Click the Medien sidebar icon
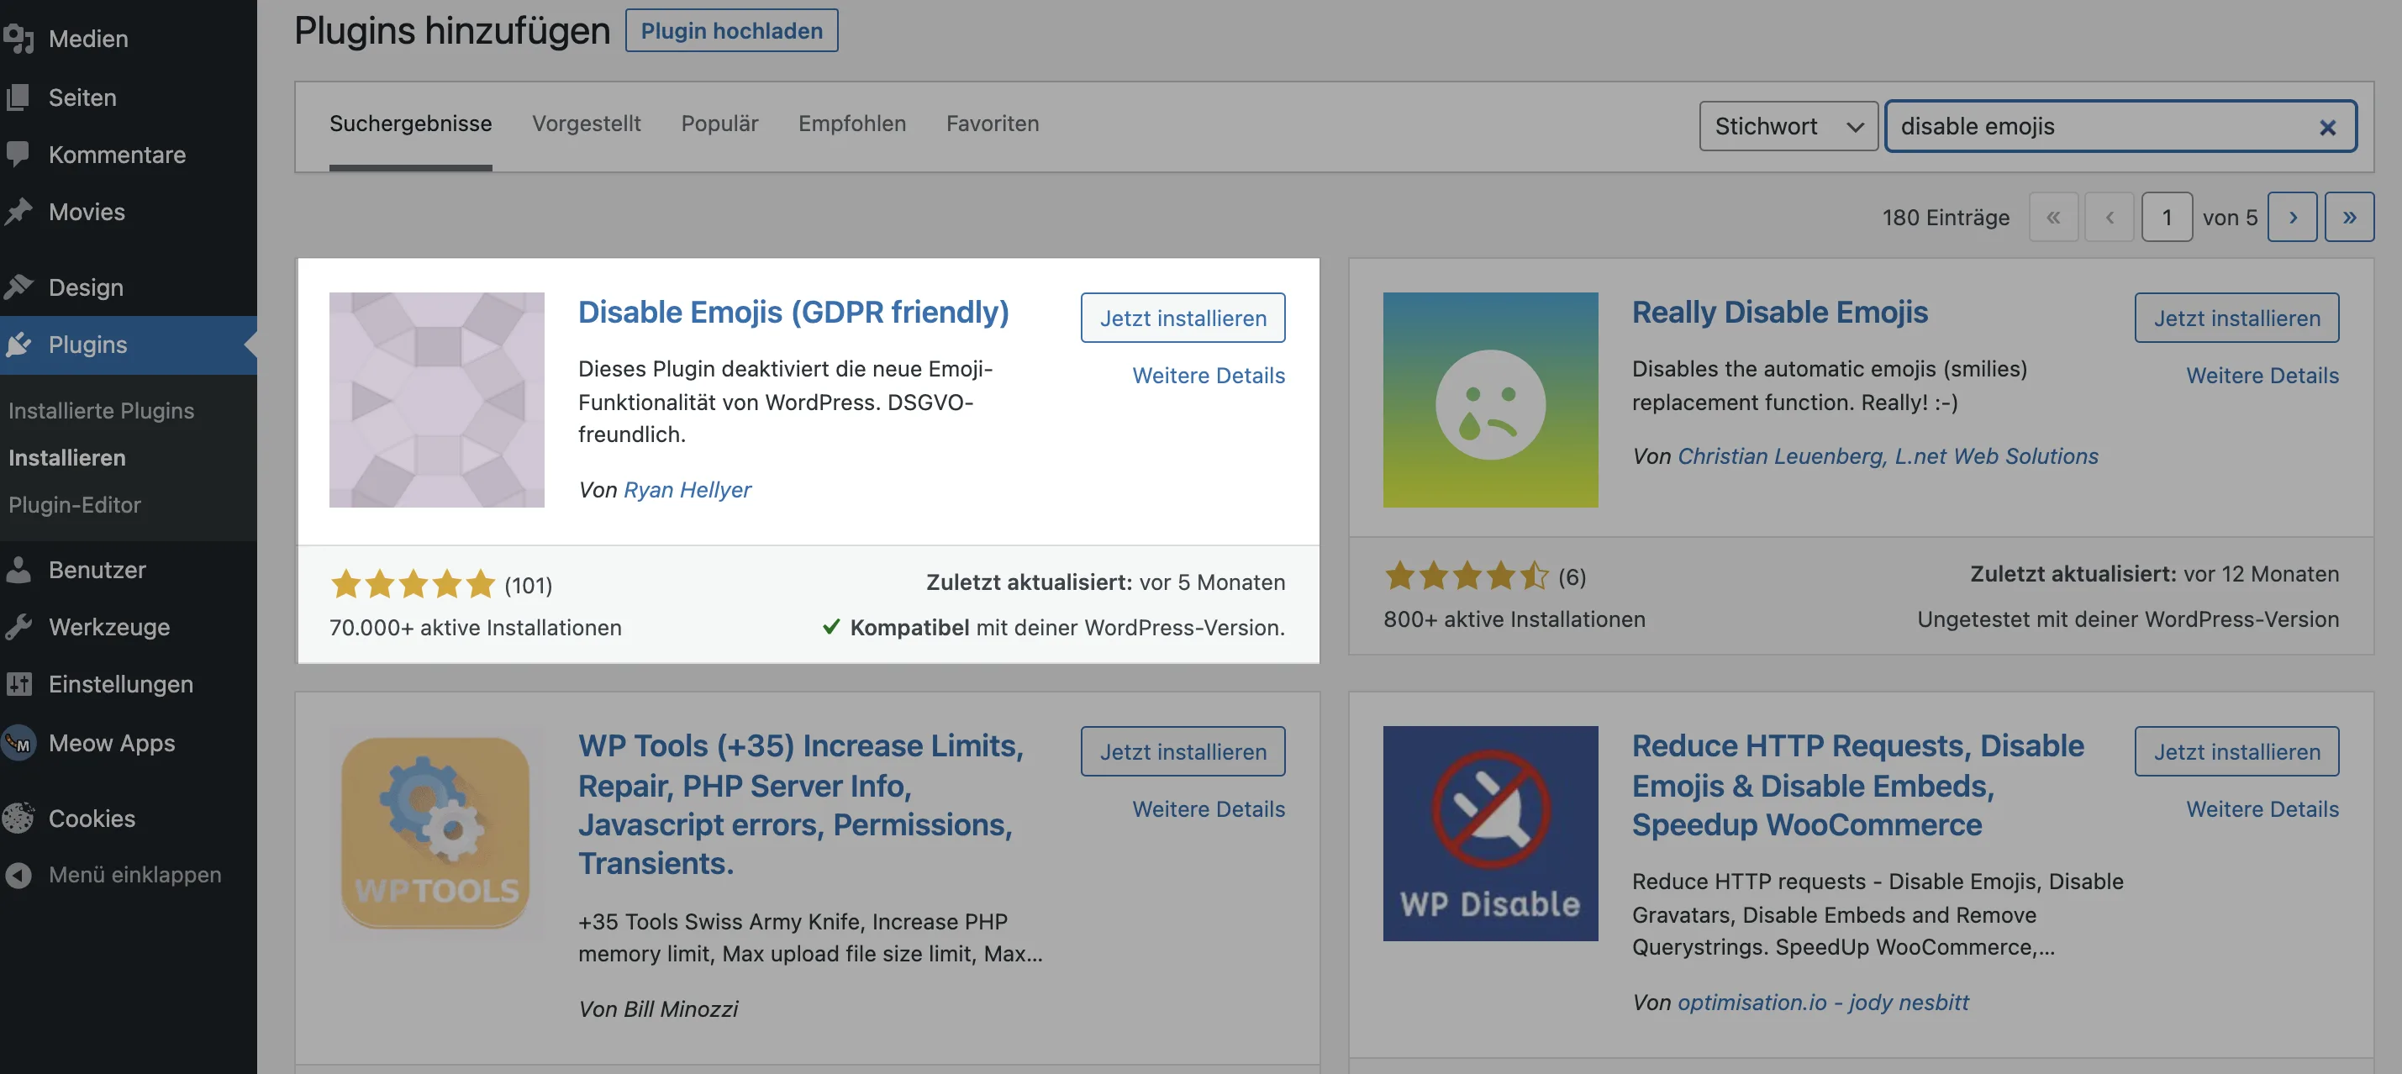Image resolution: width=2402 pixels, height=1074 pixels. click(18, 38)
